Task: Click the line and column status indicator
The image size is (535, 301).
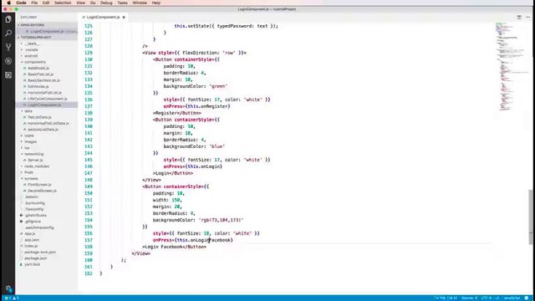Action: tap(446, 298)
